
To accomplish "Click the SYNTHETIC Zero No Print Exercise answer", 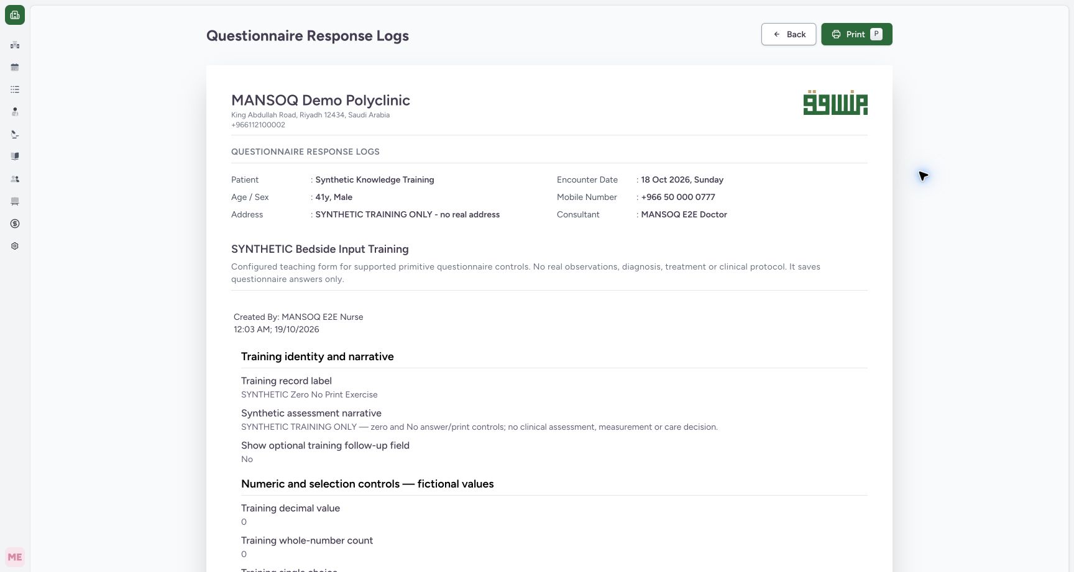I will point(310,394).
